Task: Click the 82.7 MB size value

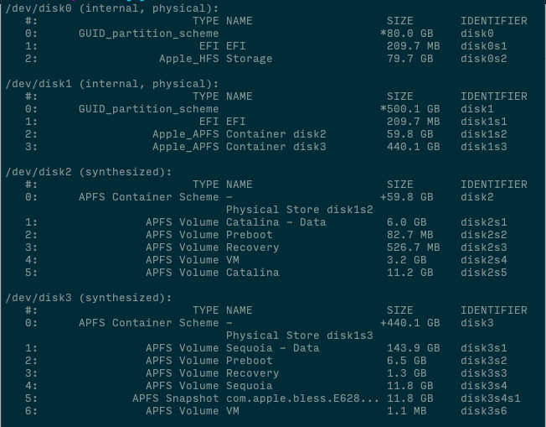Action: 409,235
